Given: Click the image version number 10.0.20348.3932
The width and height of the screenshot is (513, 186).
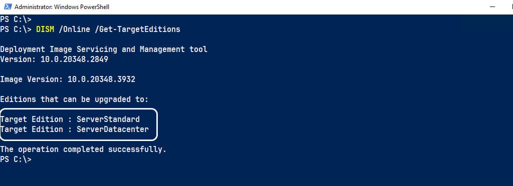Looking at the screenshot, I should click(101, 79).
